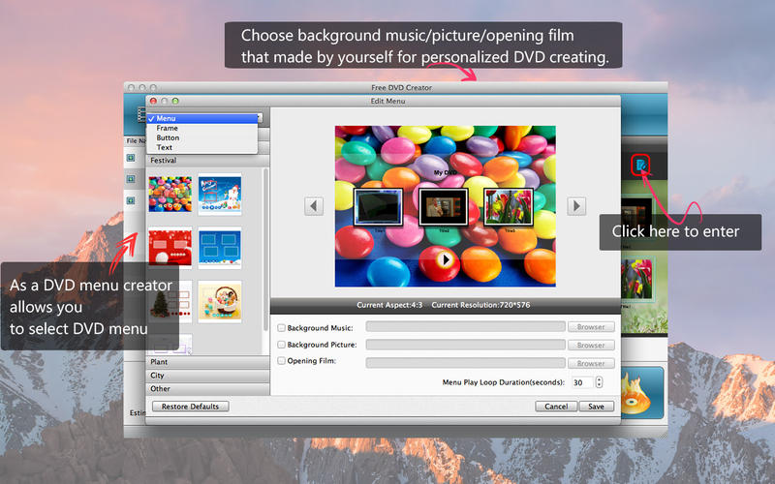Click the Title3 tulips thumbnail in preview
Screen dimensions: 775x484
509,207
